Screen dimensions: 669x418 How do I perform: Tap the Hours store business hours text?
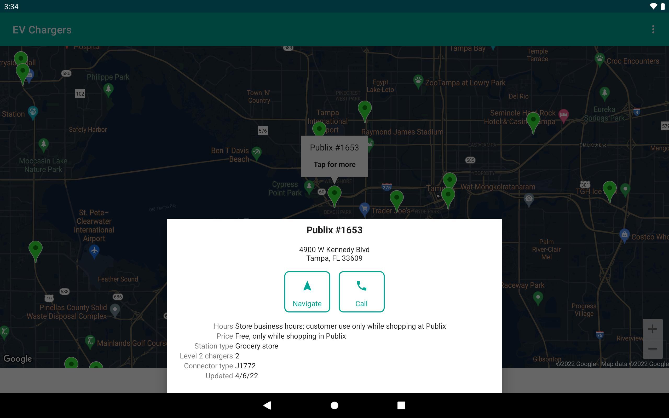[340, 326]
